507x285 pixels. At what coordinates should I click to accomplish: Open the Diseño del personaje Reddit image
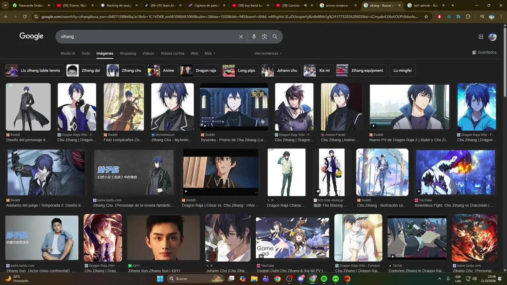(28, 107)
